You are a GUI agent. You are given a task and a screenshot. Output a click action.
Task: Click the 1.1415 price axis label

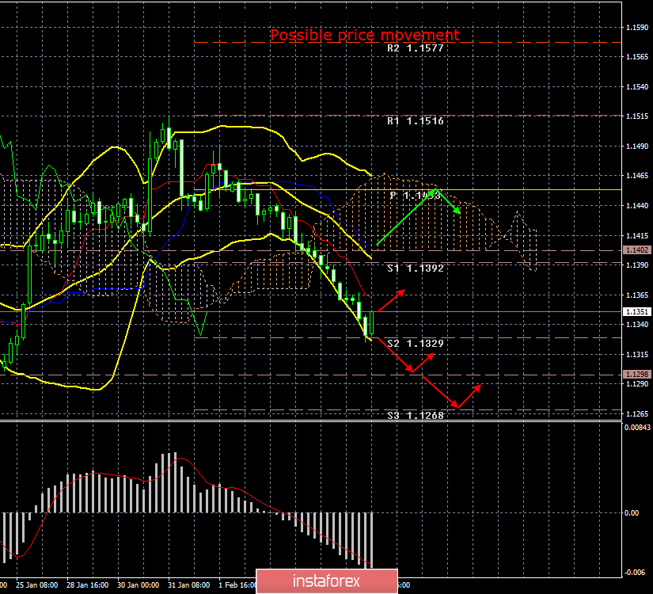click(x=637, y=236)
